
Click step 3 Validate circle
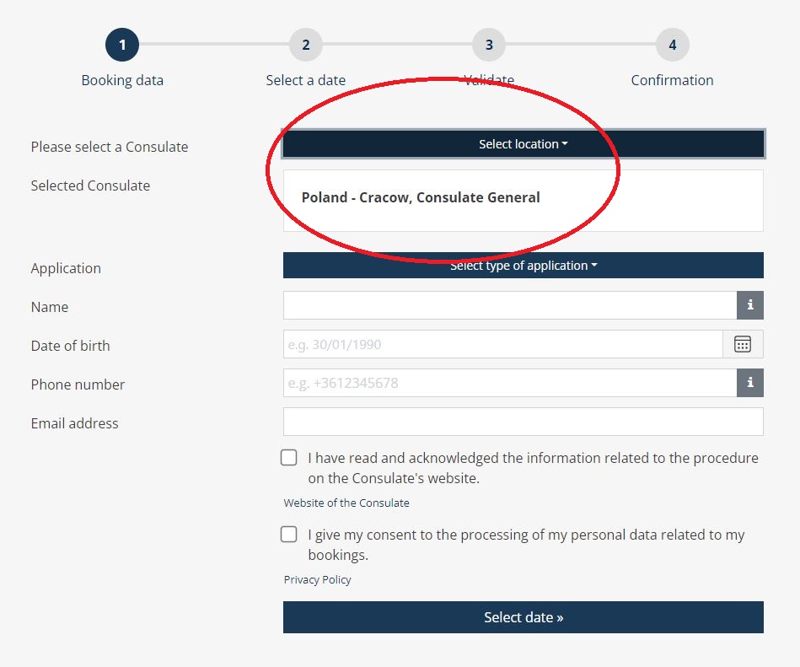tap(489, 45)
